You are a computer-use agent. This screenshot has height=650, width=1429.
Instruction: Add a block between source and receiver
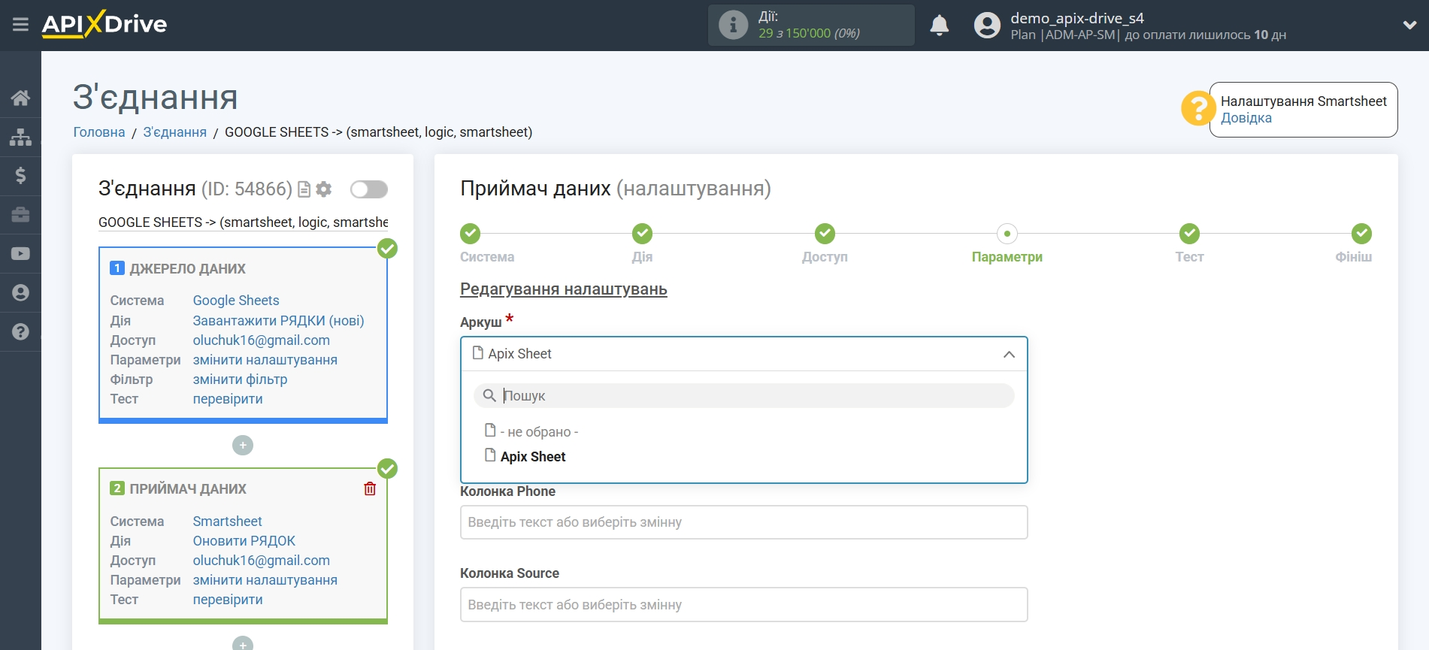[243, 446]
